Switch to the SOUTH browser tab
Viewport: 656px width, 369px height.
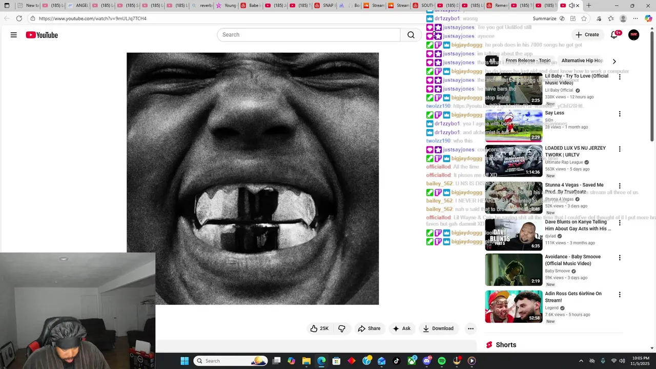pos(423,6)
